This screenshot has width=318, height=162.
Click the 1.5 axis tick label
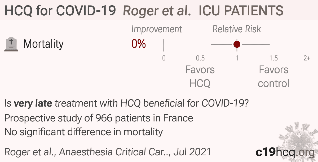(273, 58)
